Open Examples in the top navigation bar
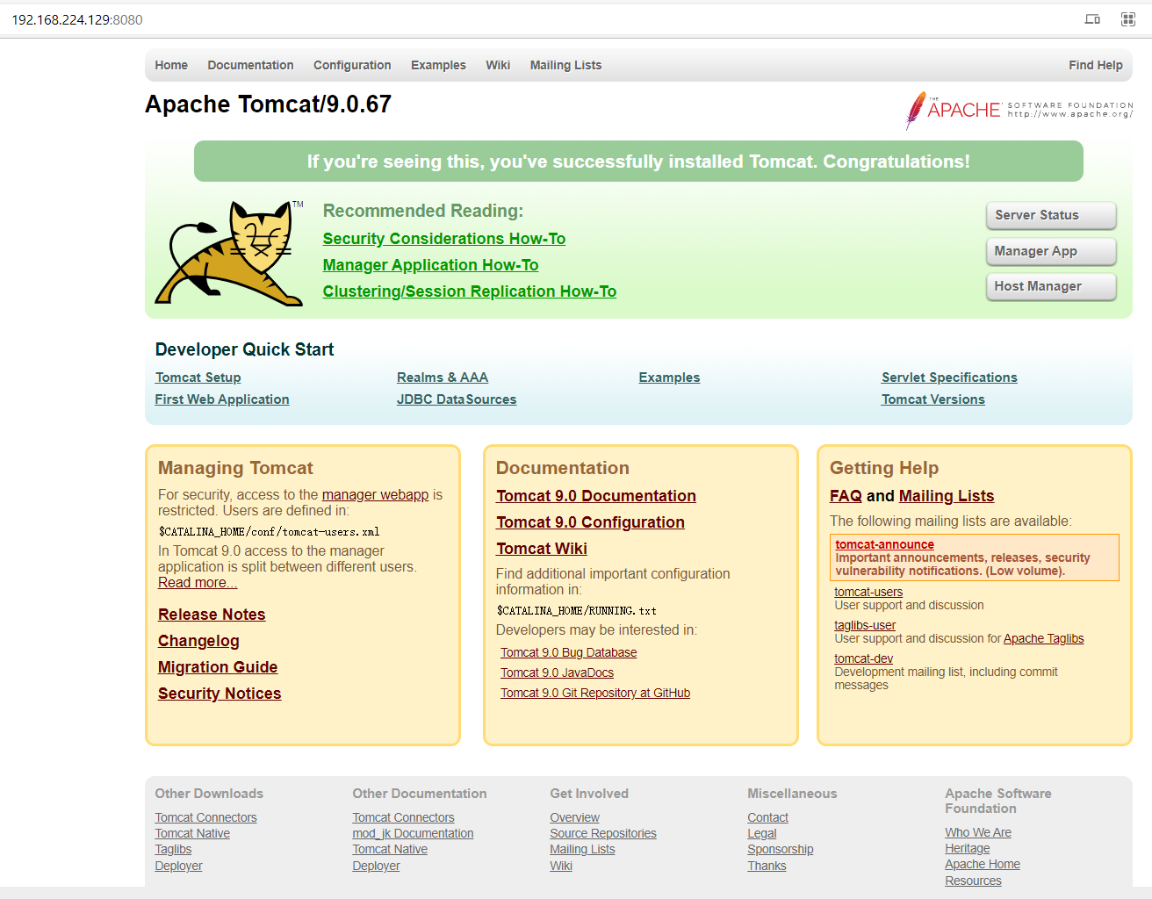Image resolution: width=1152 pixels, height=899 pixels. tap(438, 65)
